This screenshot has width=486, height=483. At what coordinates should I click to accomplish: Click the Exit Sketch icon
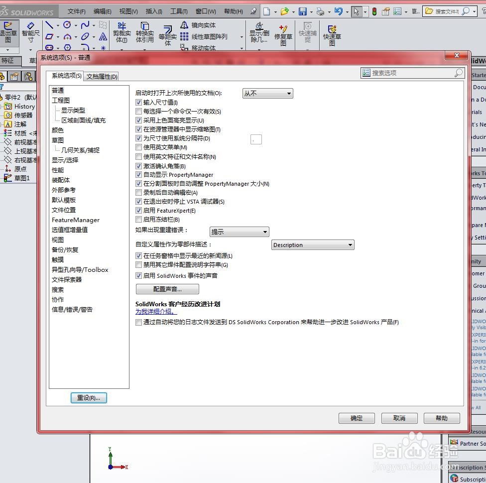pyautogui.click(x=8, y=32)
